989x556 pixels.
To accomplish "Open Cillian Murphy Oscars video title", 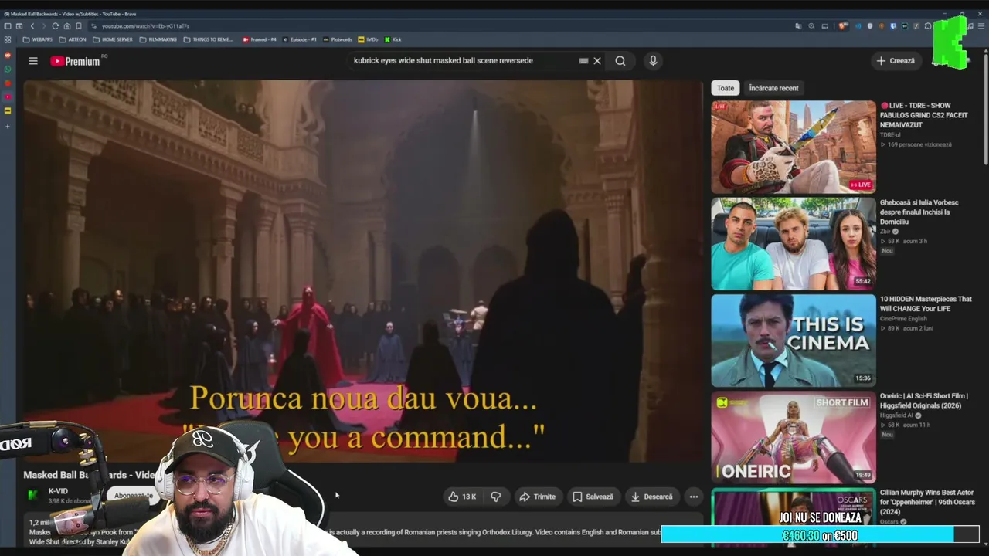I will tap(926, 502).
